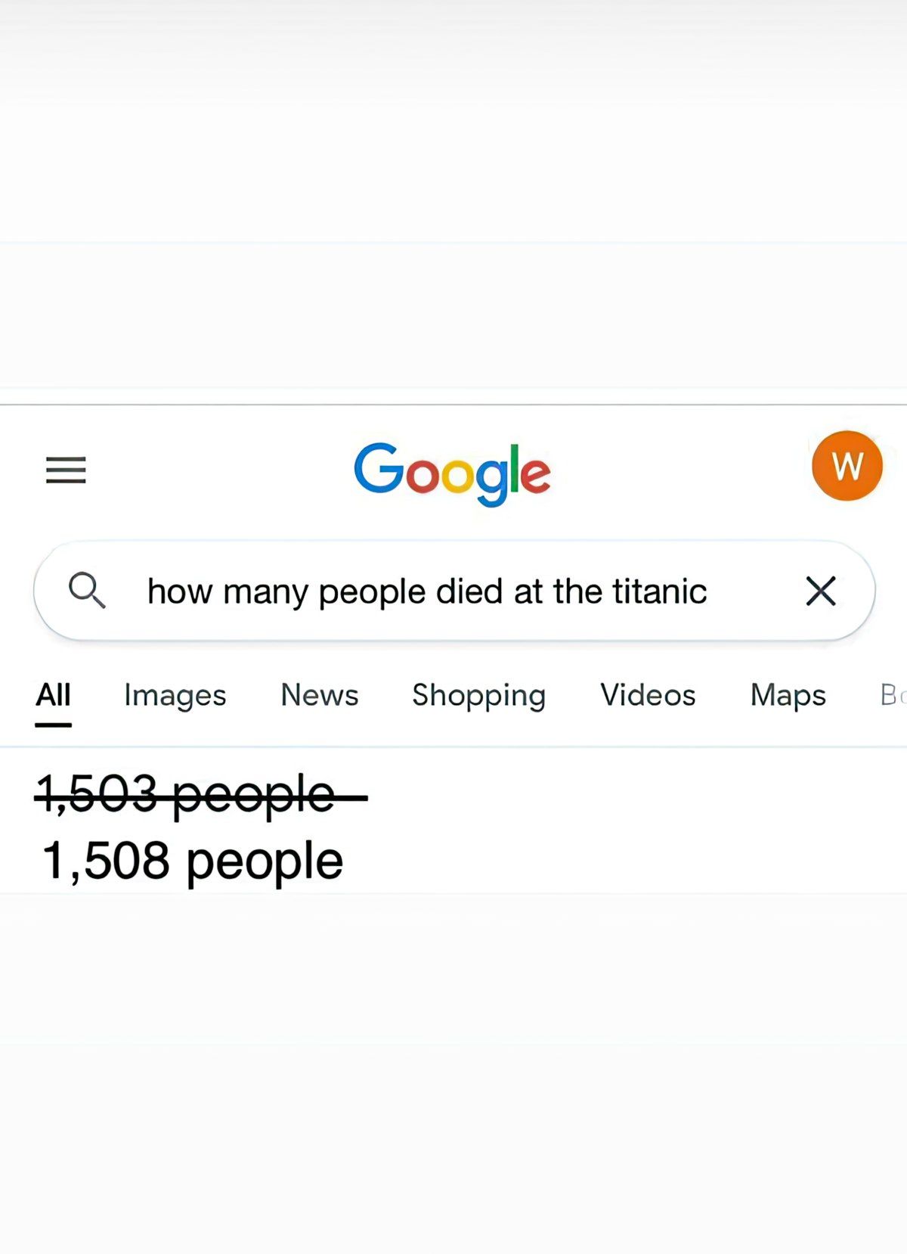Click blank space right of query in search box

[x=752, y=591]
